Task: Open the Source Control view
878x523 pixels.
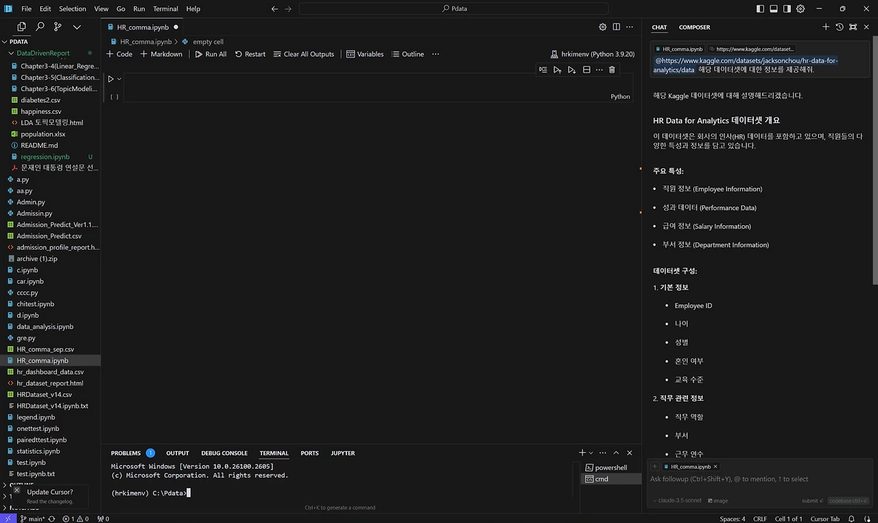Action: 58,27
